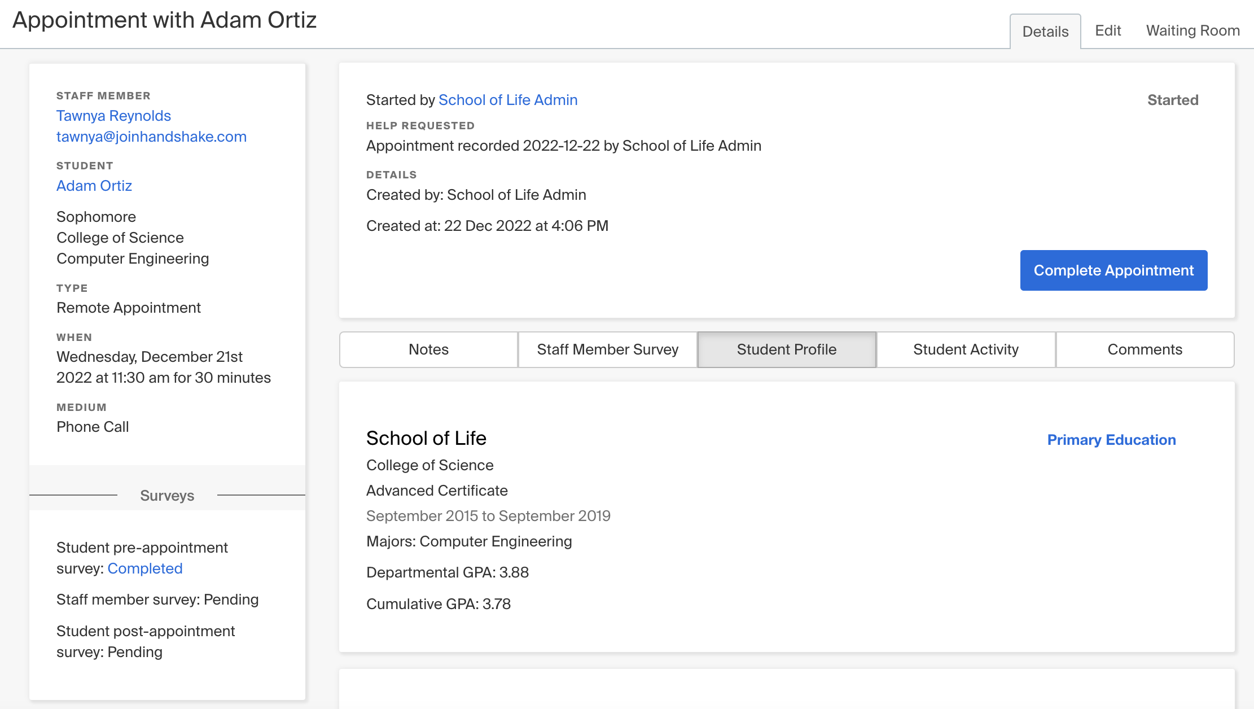This screenshot has width=1254, height=709.
Task: Open Tawnya Reynolds staff profile
Action: 113,116
